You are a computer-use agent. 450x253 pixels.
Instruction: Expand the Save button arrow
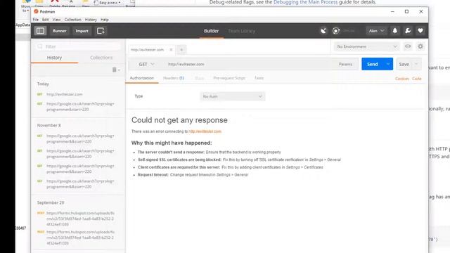[x=416, y=64]
